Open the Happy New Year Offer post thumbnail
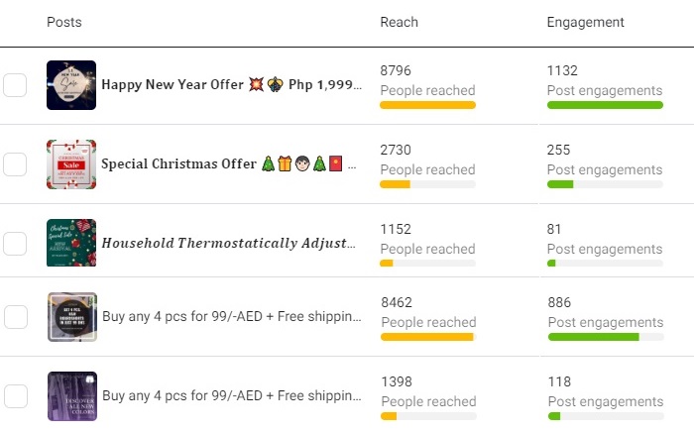 coord(71,85)
